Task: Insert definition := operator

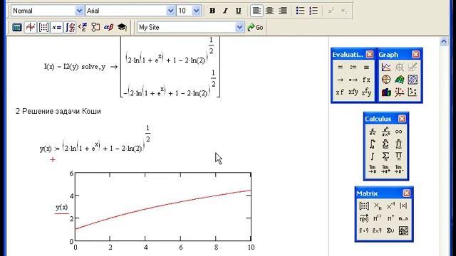Action: 353,68
